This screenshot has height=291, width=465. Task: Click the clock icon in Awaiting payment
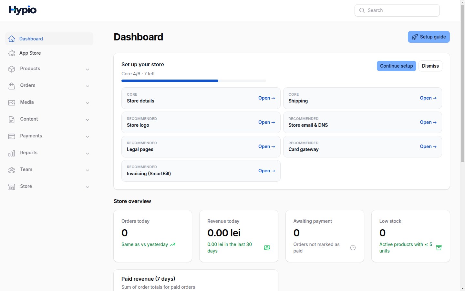(353, 248)
